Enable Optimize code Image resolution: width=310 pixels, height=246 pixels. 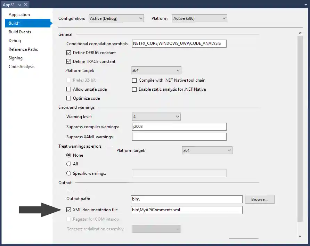click(x=68, y=98)
